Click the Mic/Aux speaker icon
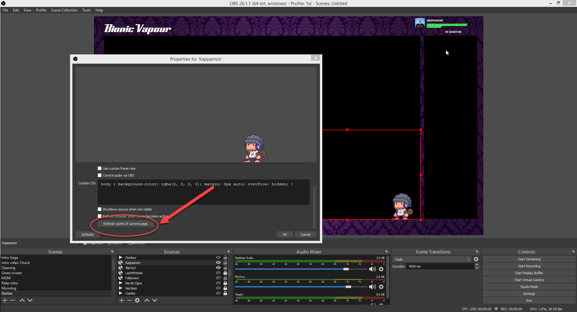577x312 pixels. point(372,287)
